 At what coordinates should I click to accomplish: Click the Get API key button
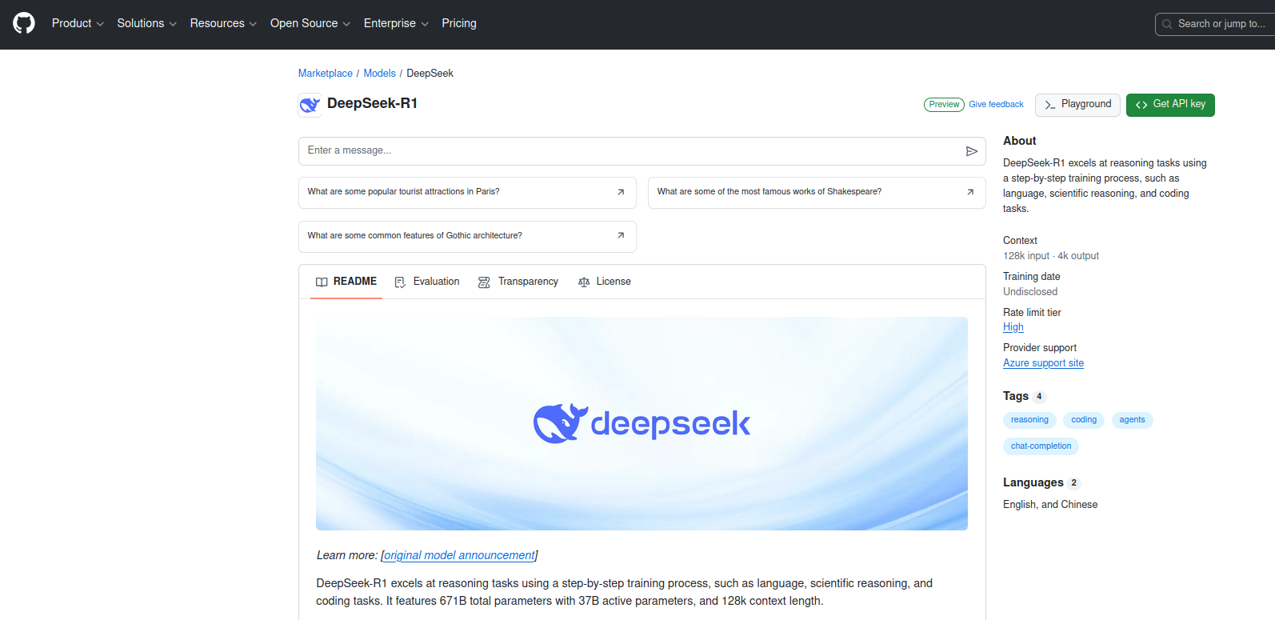[x=1170, y=105]
